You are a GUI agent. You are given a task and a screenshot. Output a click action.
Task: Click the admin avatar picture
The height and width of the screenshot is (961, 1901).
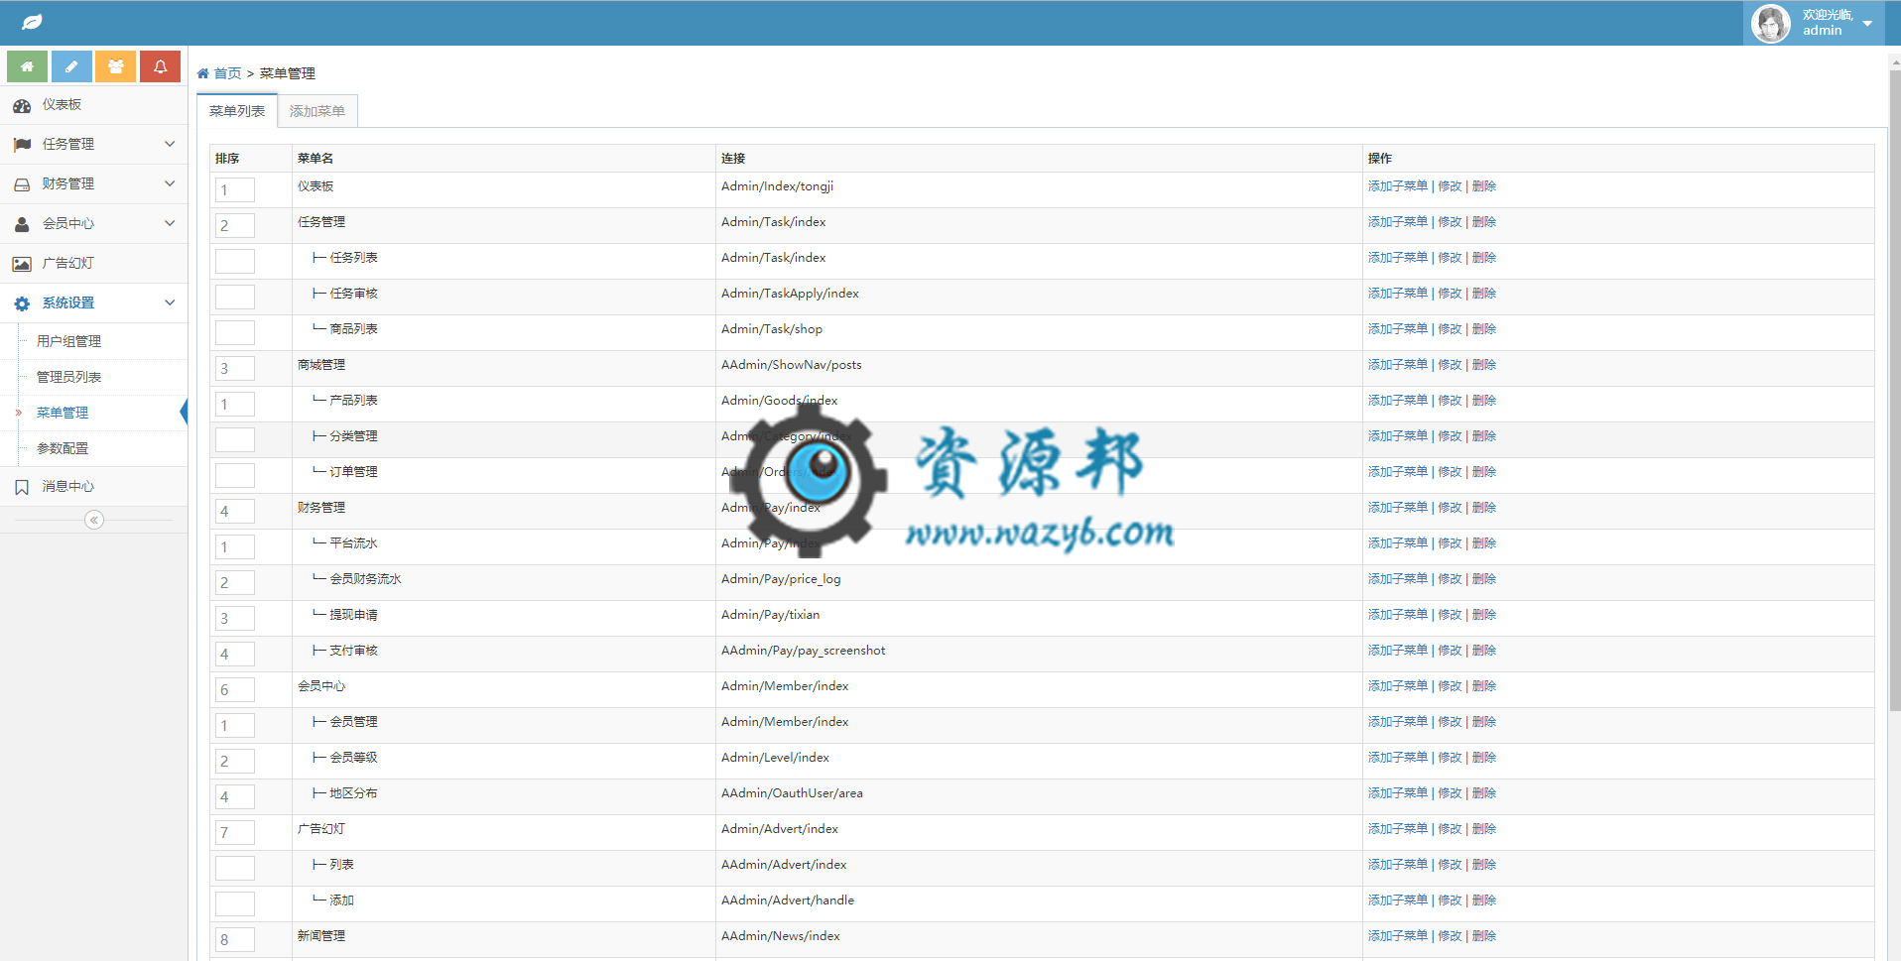point(1771,23)
